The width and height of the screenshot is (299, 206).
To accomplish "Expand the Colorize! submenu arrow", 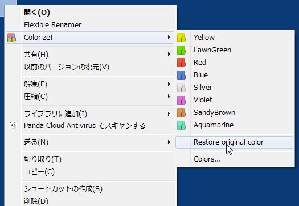I will click(x=169, y=38).
